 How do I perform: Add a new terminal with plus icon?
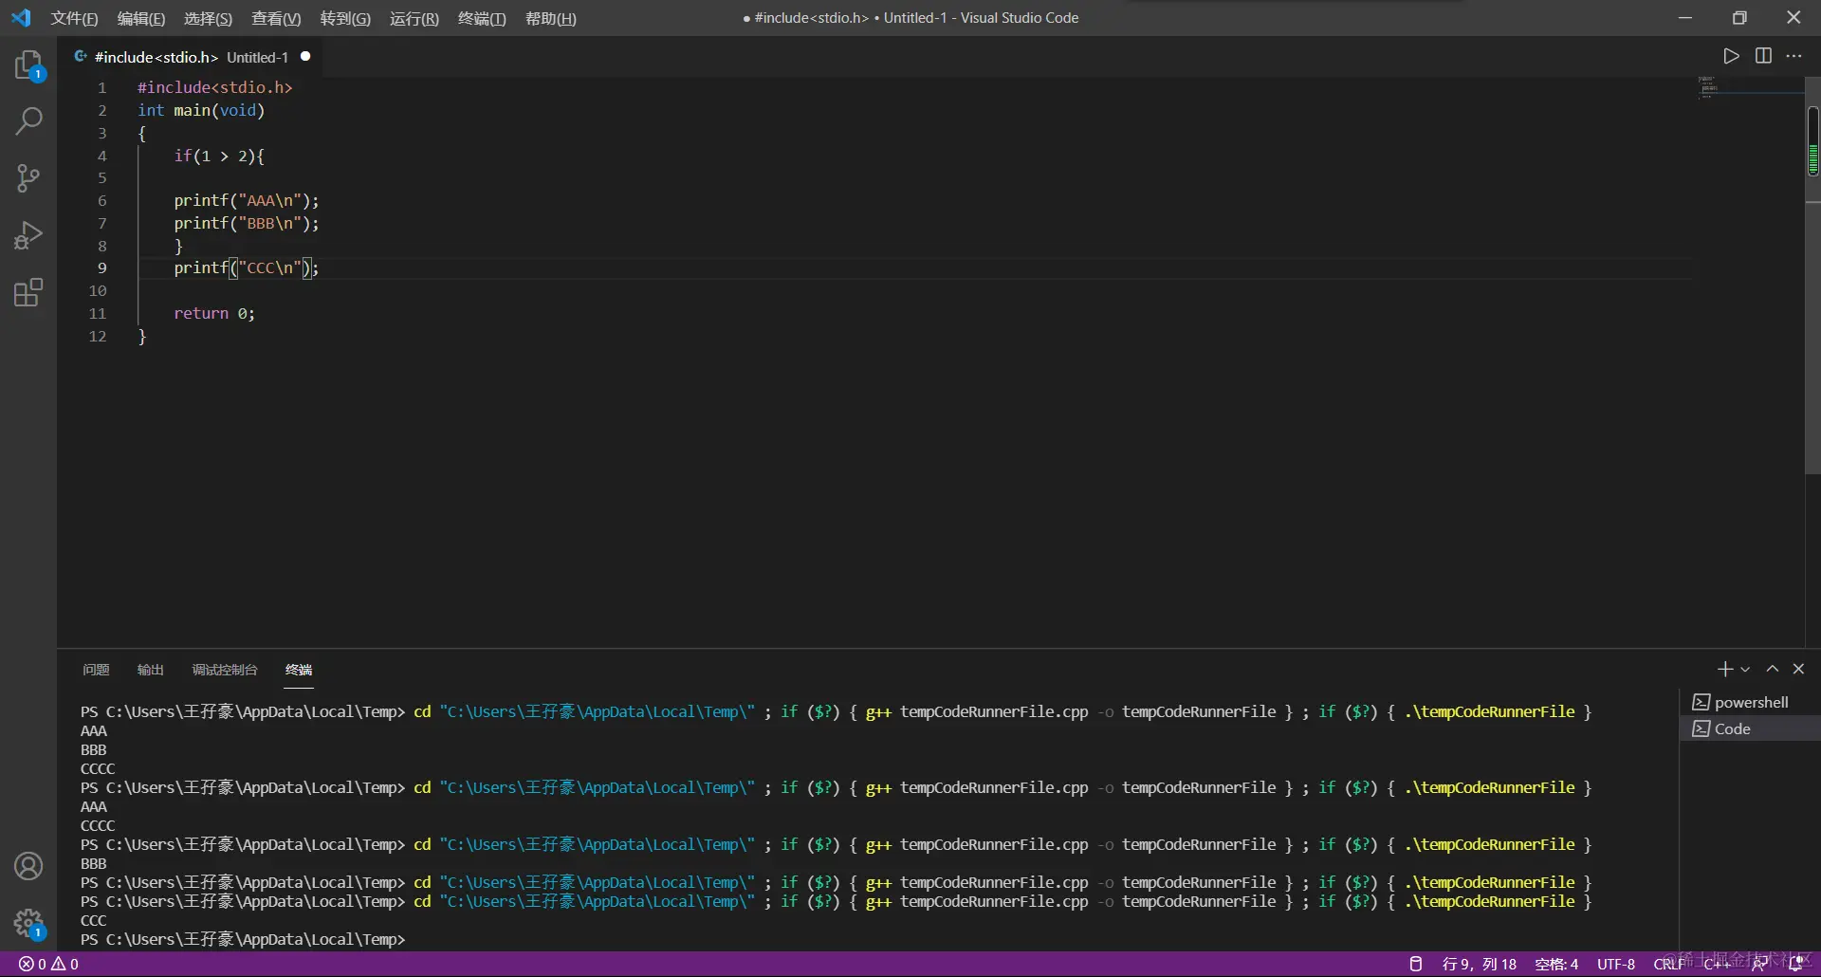coord(1724,670)
